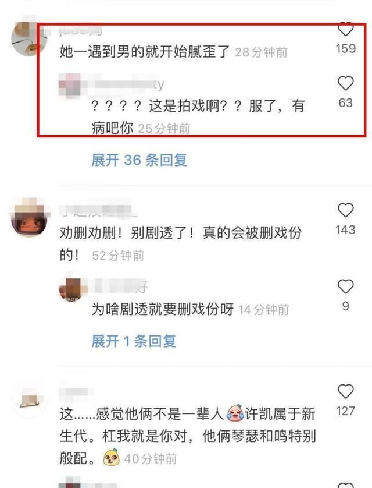
Task: Open small avatar of 为啥剧透 replier
Action: pos(71,290)
